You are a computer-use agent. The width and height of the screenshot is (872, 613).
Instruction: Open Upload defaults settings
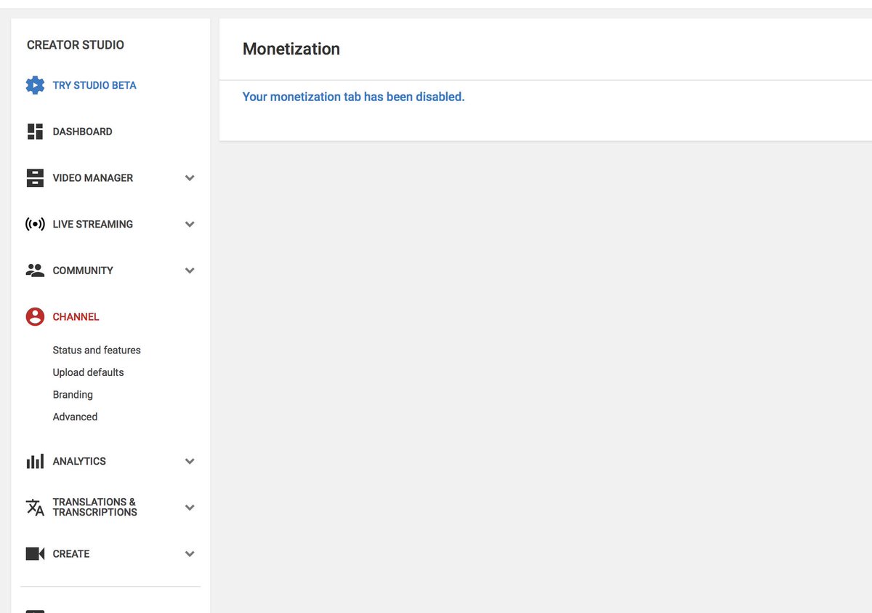click(x=88, y=372)
